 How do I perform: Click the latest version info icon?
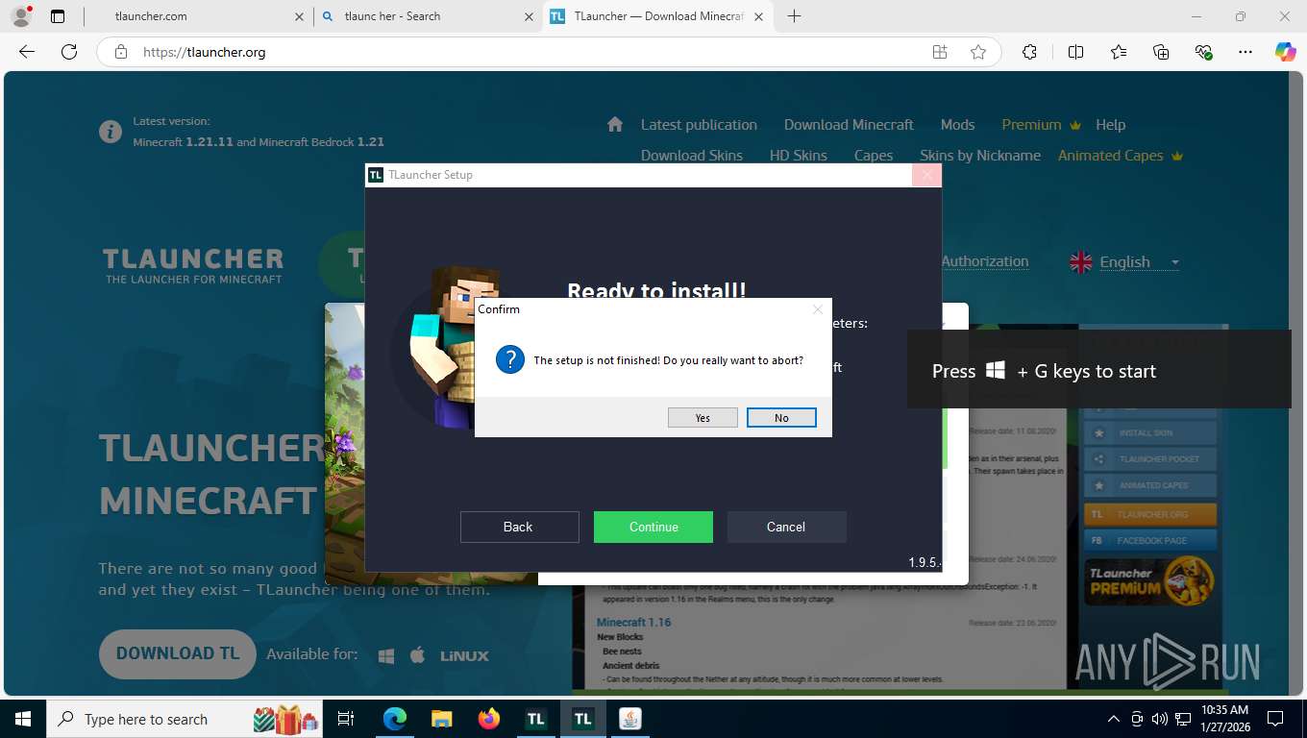(111, 131)
